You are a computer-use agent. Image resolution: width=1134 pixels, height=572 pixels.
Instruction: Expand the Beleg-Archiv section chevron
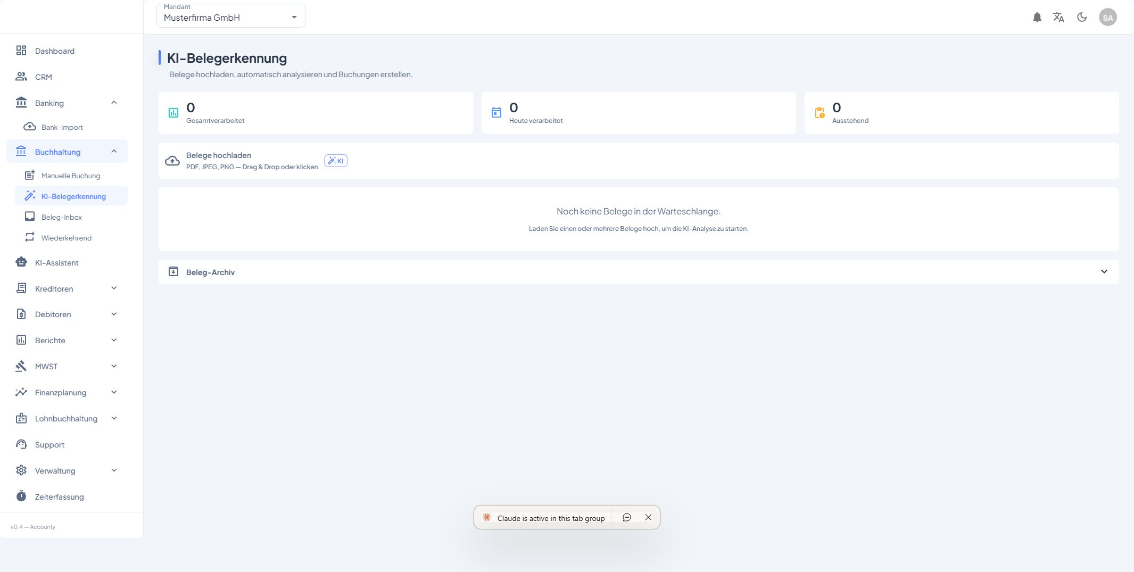point(1104,272)
